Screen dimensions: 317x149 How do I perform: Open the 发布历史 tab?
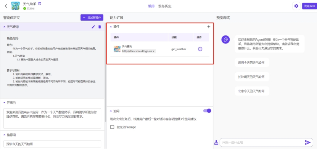pyautogui.click(x=165, y=6)
